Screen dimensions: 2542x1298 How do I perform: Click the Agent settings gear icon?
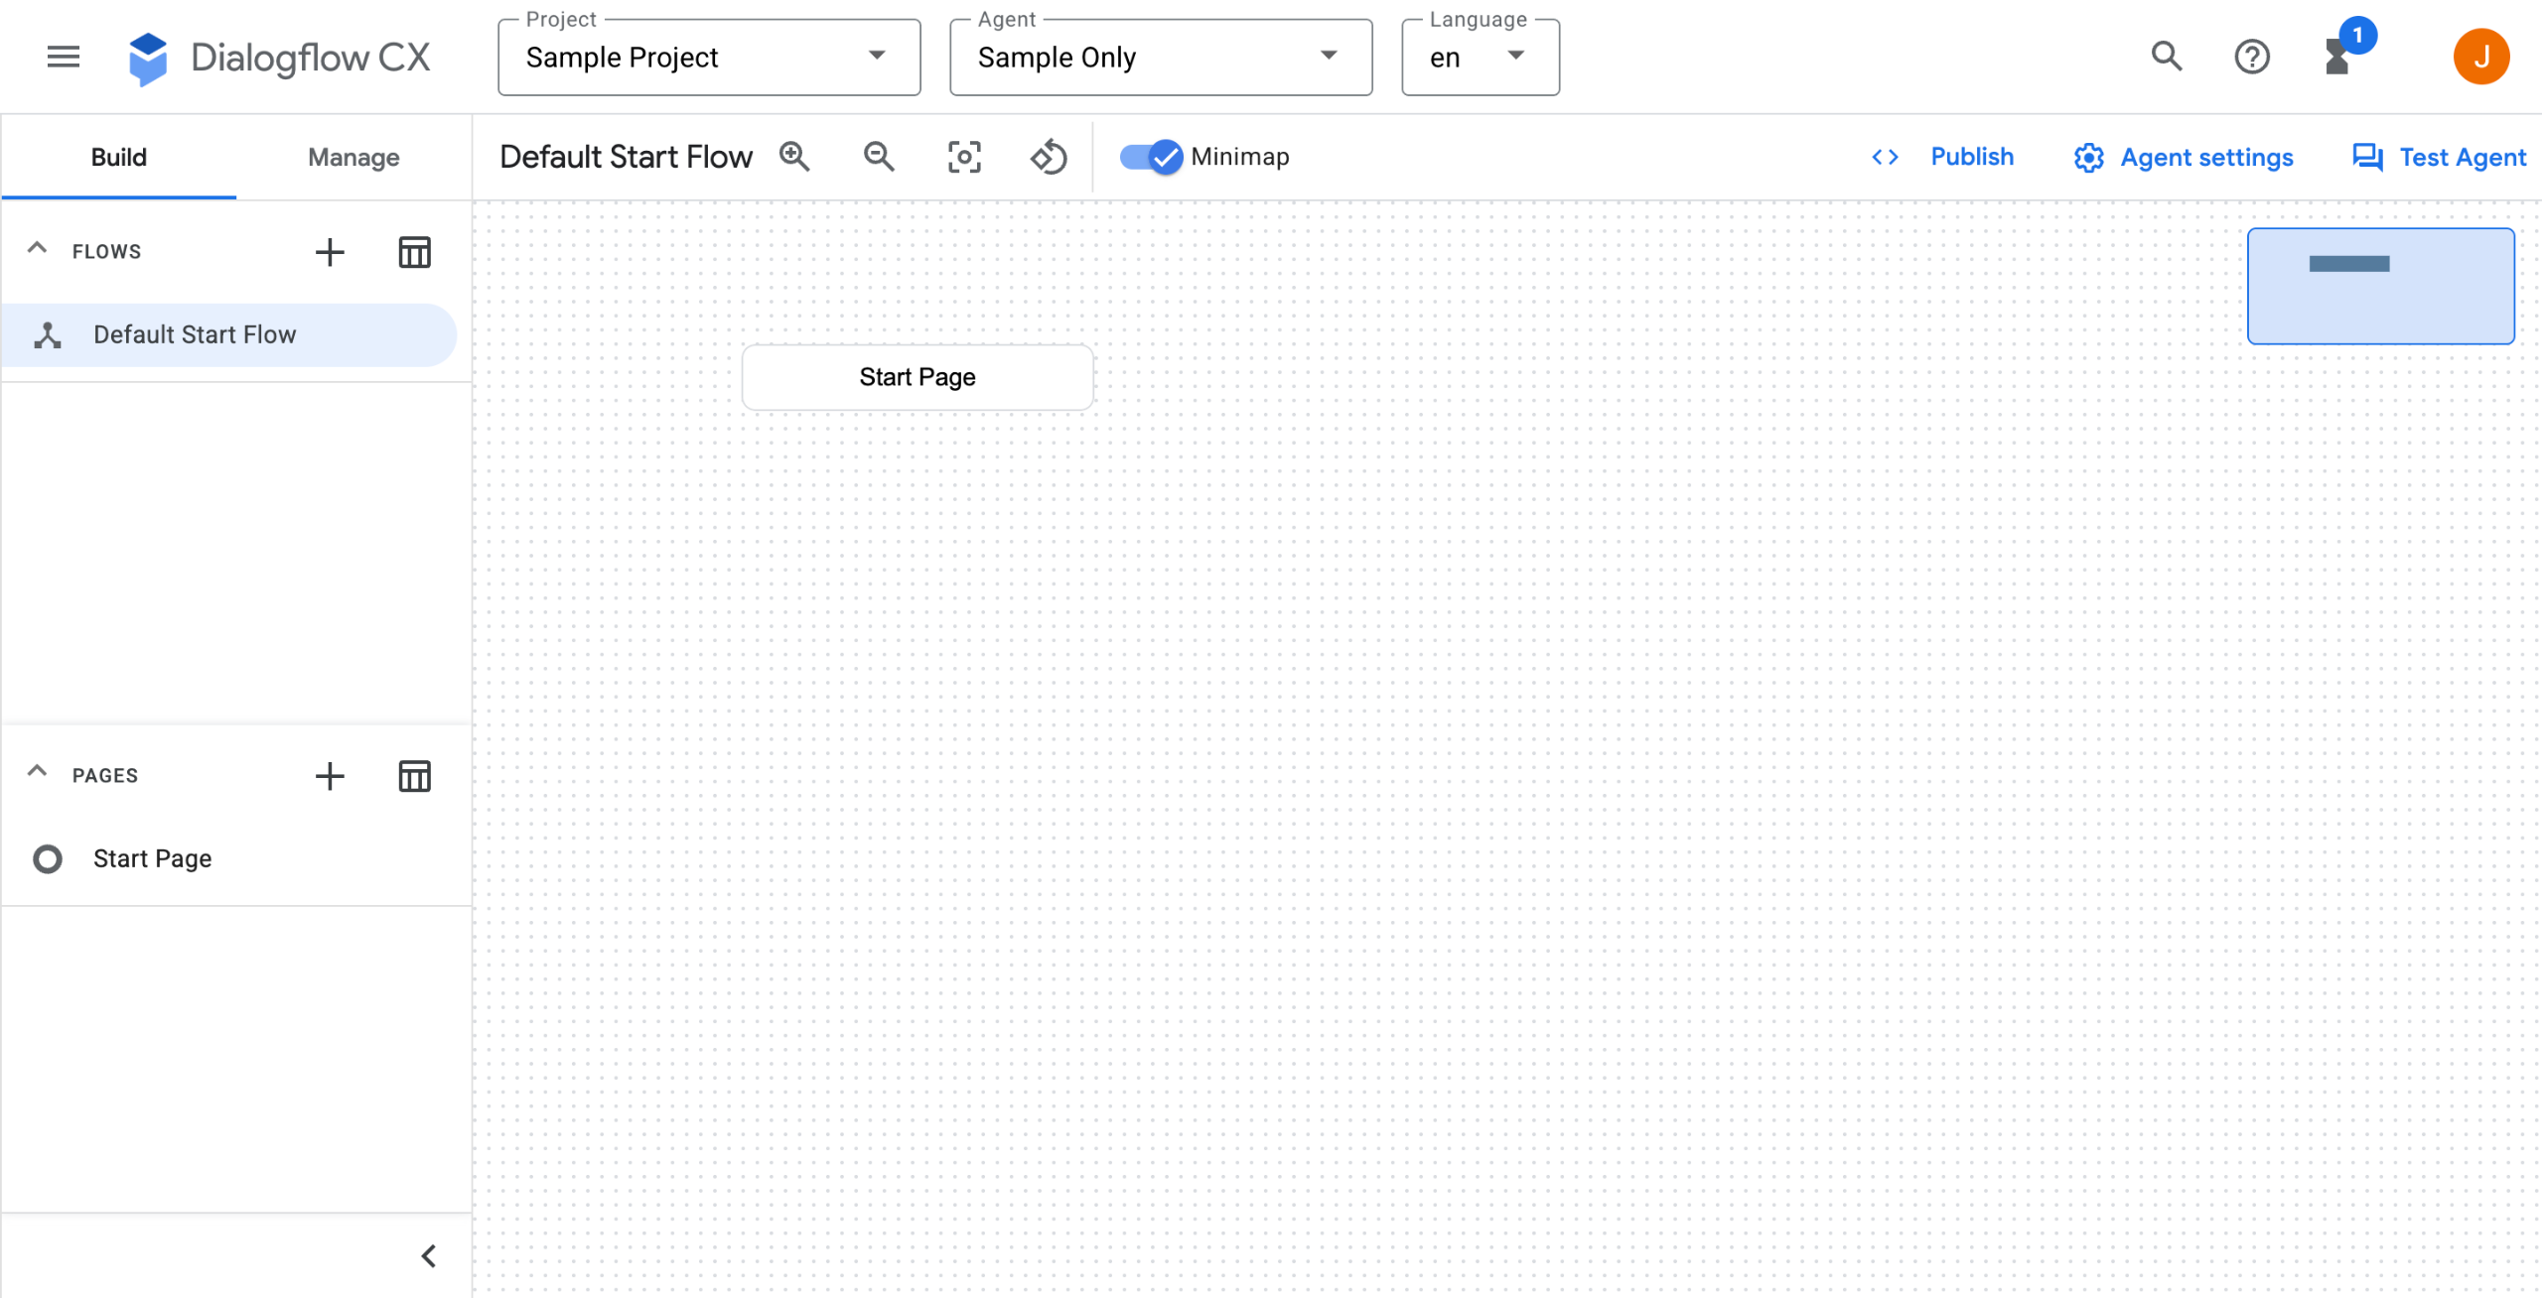[x=2089, y=158]
